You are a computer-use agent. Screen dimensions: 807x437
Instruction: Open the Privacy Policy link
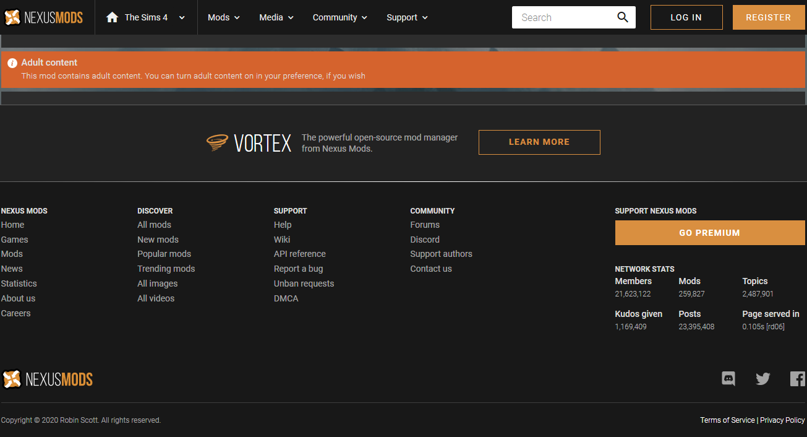(x=782, y=420)
